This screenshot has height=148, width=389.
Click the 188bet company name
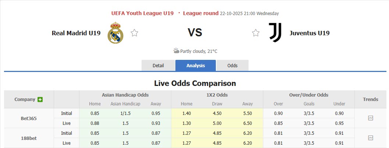29,138
